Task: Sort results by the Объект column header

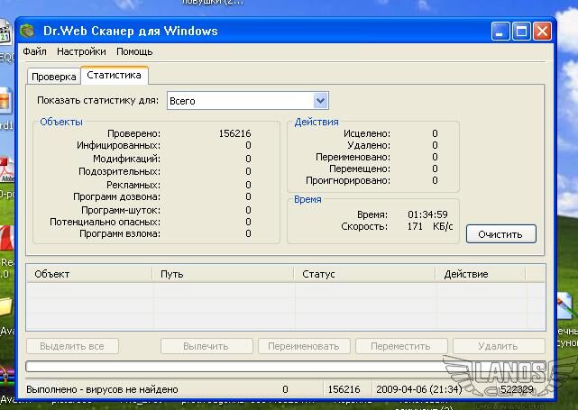Action: point(89,274)
